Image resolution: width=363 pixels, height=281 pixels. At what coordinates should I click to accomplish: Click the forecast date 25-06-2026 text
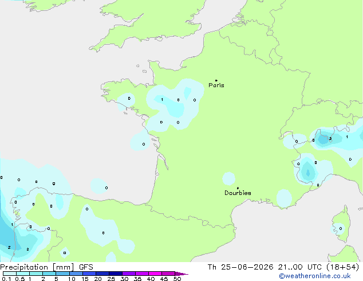pos(247,267)
